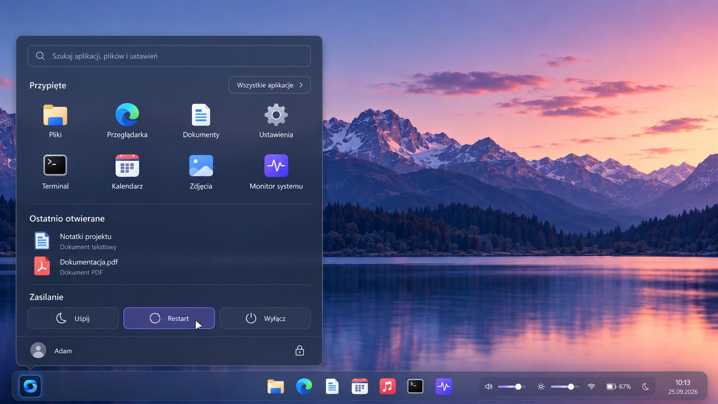718x404 pixels.
Task: Open the pinned Kalendarz app
Action: coord(127,172)
